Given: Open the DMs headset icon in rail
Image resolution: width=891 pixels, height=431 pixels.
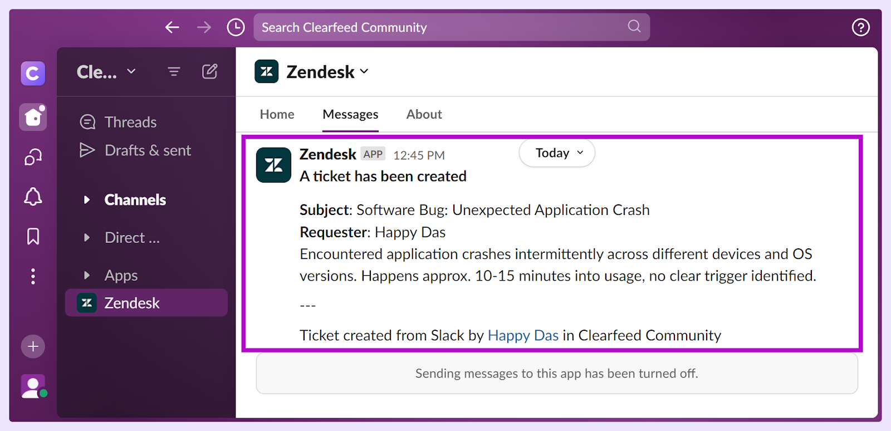Looking at the screenshot, I should tap(33, 157).
